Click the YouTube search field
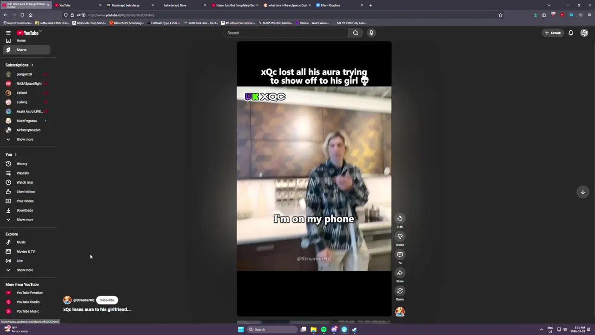The image size is (595, 335). (286, 33)
